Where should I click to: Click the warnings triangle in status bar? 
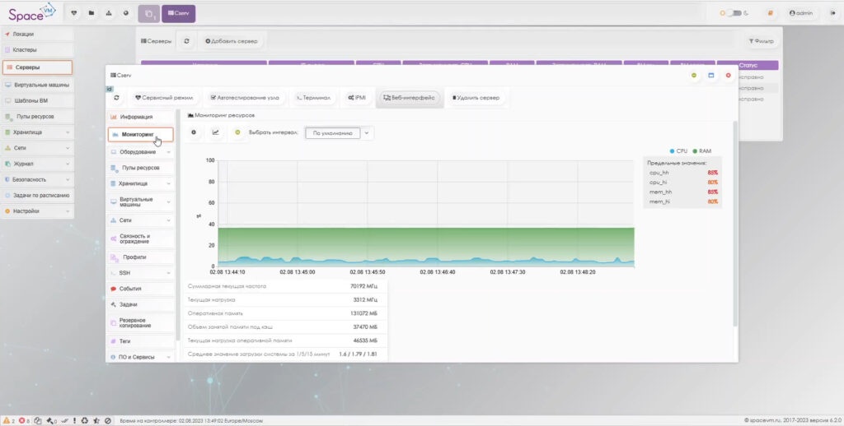(7, 420)
